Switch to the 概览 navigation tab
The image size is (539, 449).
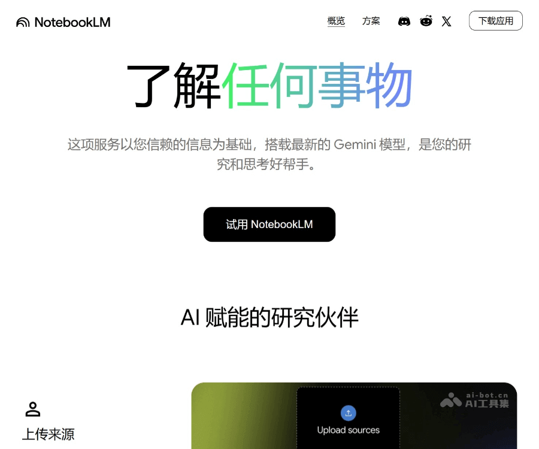tap(336, 21)
